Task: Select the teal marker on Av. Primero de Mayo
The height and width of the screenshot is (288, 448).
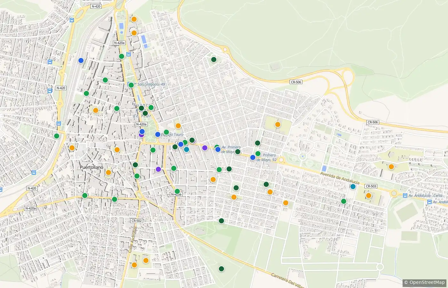Action: coord(187,149)
